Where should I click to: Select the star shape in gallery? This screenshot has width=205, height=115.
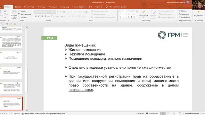[134, 17]
